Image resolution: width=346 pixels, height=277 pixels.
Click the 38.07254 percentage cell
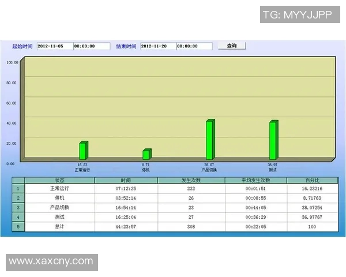pos(312,207)
